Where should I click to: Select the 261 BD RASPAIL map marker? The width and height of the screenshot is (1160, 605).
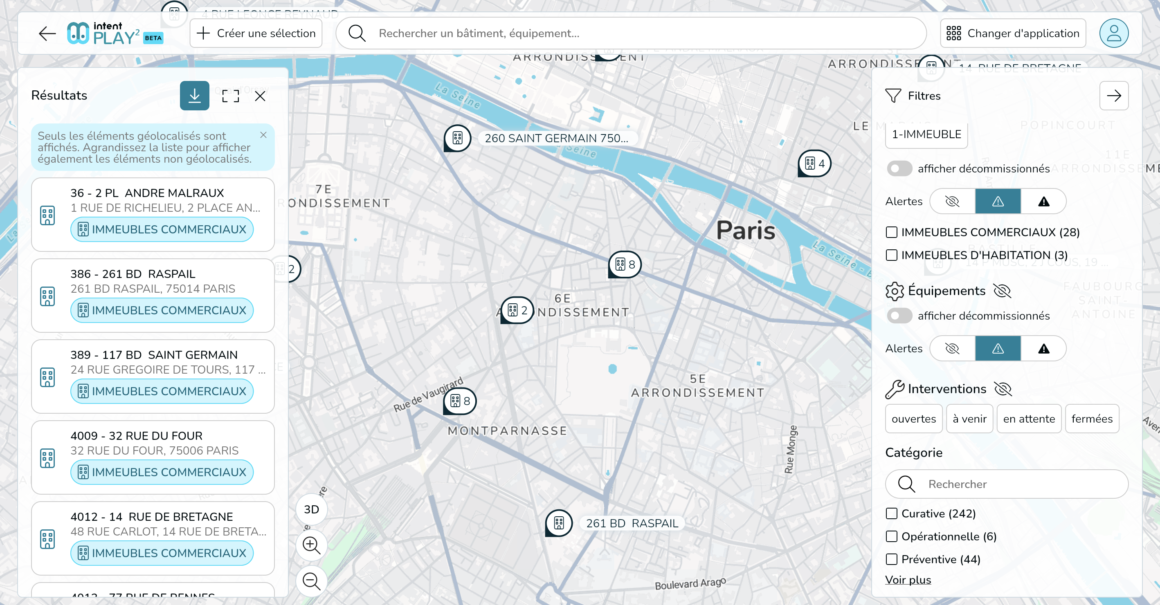coord(559,523)
